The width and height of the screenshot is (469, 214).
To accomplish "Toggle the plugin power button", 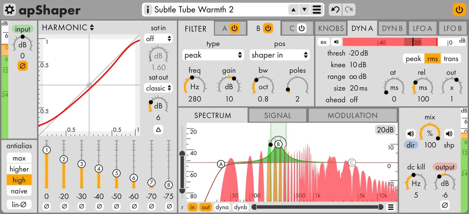I will 459,9.
